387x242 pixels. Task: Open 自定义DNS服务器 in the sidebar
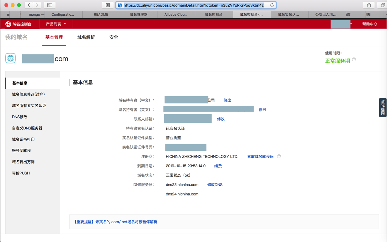(x=33, y=128)
